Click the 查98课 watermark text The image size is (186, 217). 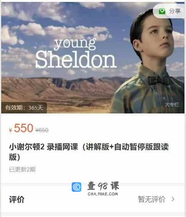click(103, 186)
